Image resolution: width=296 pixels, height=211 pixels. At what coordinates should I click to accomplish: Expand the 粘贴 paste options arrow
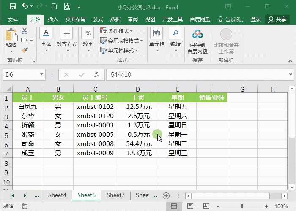coord(11,51)
